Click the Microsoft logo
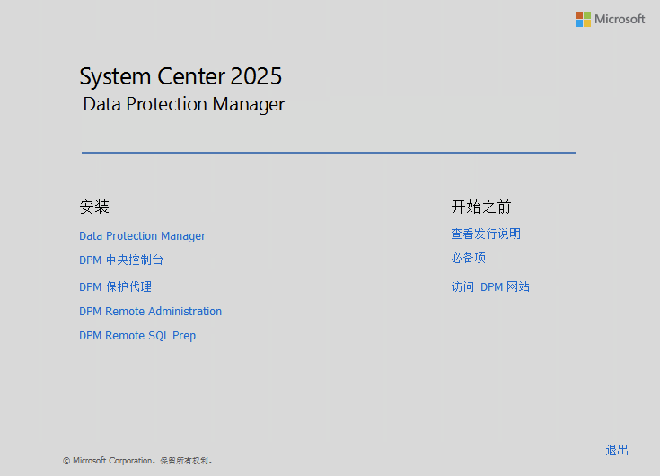This screenshot has width=660, height=476. pyautogui.click(x=610, y=20)
